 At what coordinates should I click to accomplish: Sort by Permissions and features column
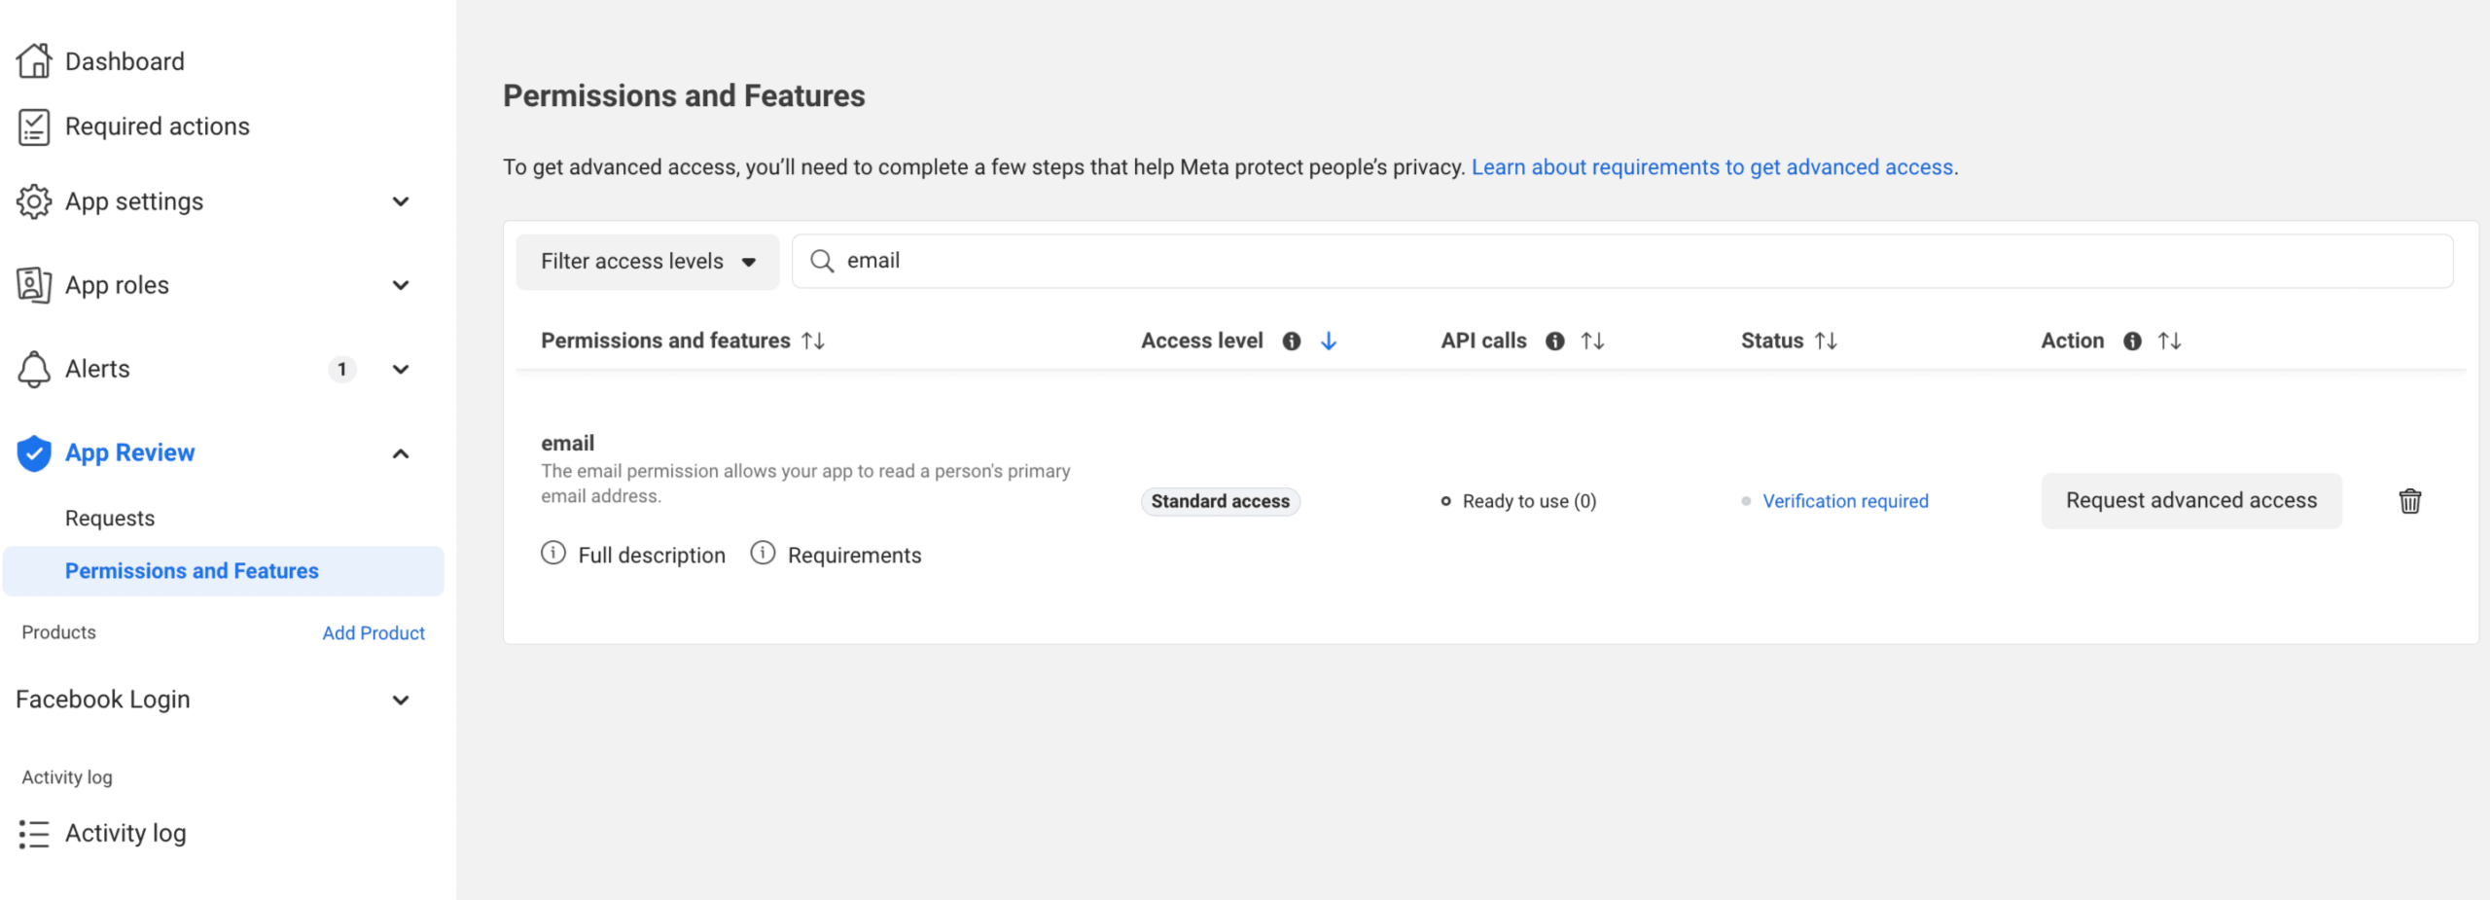[813, 342]
